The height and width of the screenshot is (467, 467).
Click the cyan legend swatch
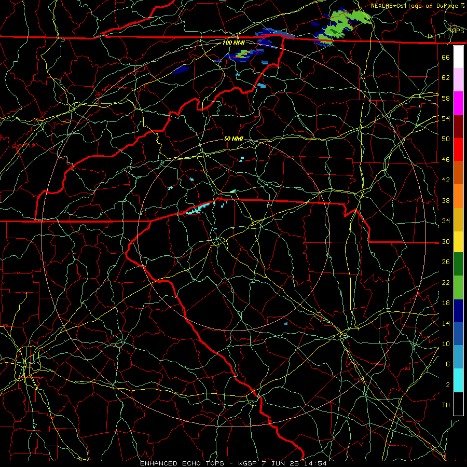coord(458,380)
